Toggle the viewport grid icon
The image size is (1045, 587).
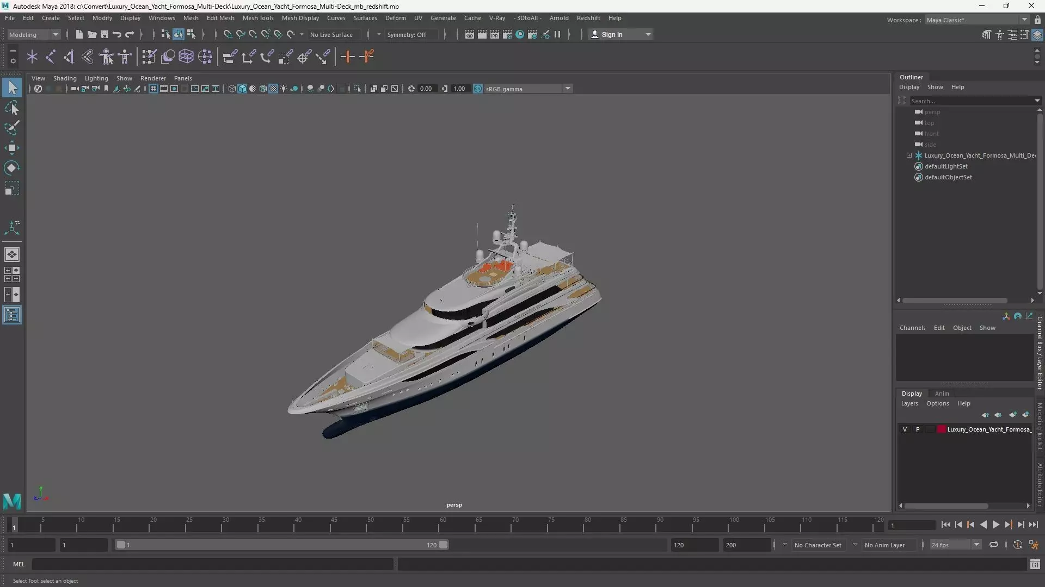click(x=153, y=89)
